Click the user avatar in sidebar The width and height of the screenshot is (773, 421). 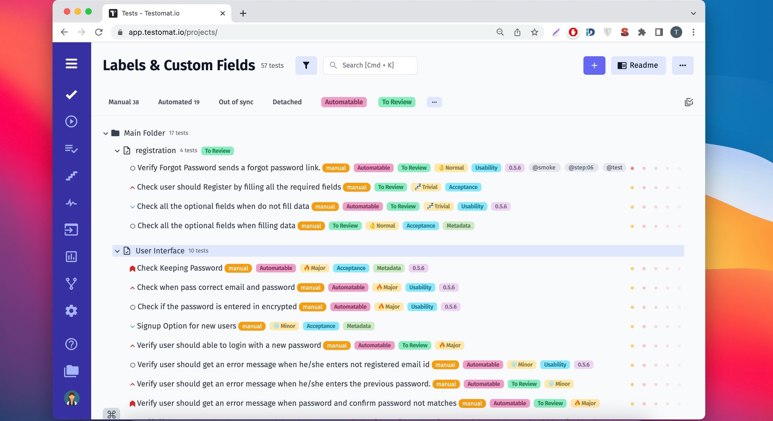pos(72,398)
